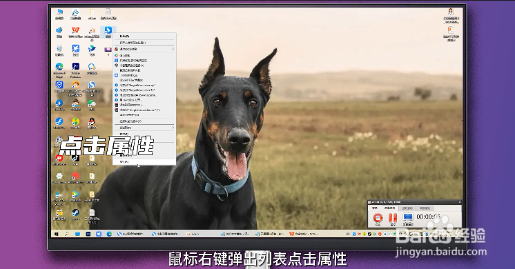Open the Windows Start menu
Image resolution: width=515 pixels, height=269 pixels.
pyautogui.click(x=56, y=234)
